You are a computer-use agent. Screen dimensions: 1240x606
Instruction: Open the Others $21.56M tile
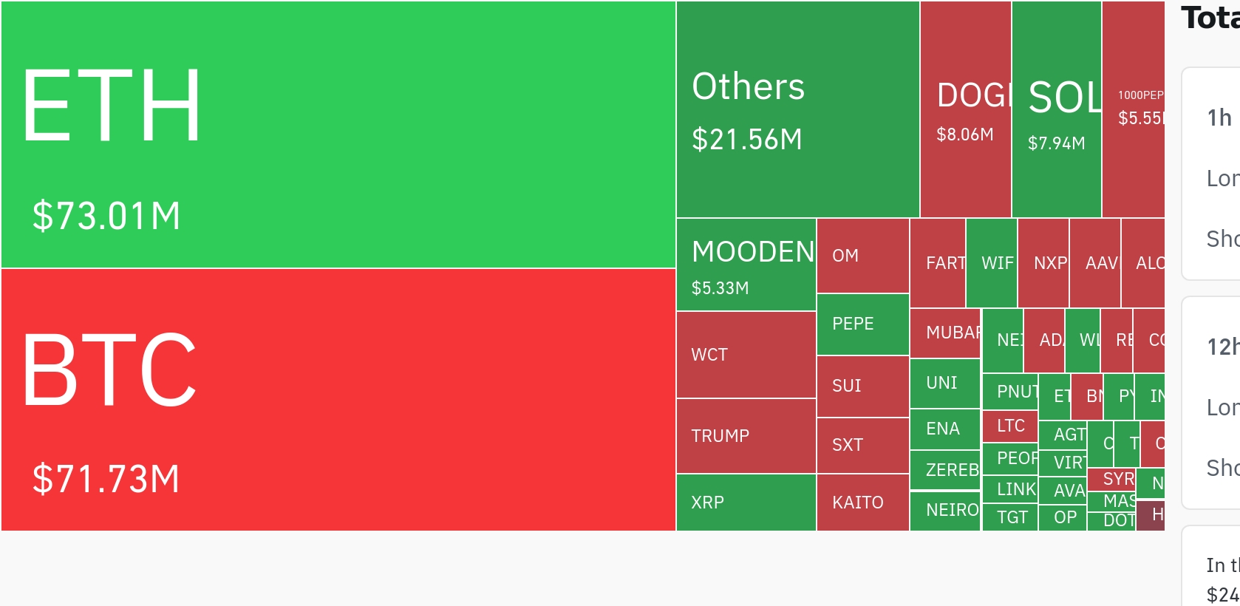[798, 109]
